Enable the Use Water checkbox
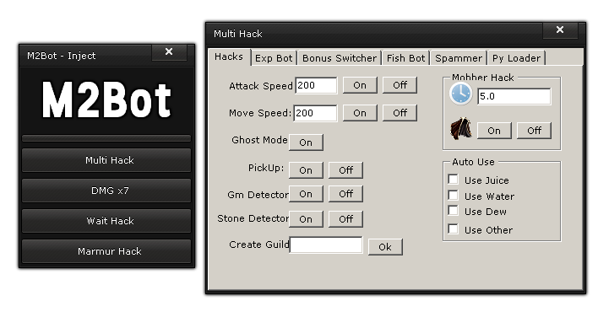 (454, 196)
